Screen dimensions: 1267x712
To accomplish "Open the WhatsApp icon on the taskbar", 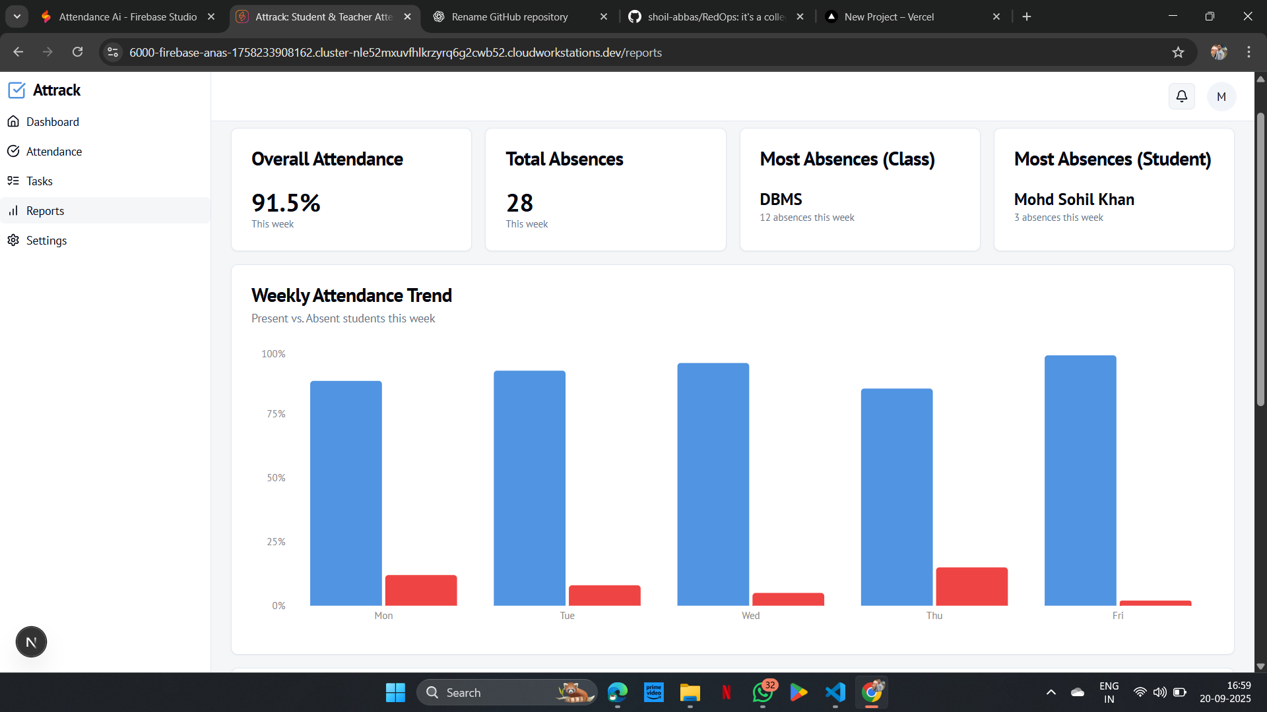I will (x=762, y=693).
